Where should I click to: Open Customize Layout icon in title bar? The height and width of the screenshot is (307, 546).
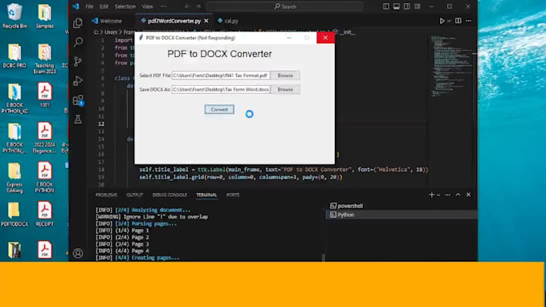point(418,6)
